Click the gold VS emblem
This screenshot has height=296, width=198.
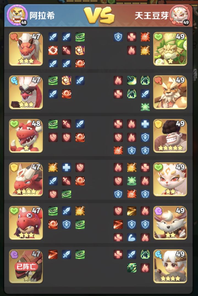[x=99, y=15]
